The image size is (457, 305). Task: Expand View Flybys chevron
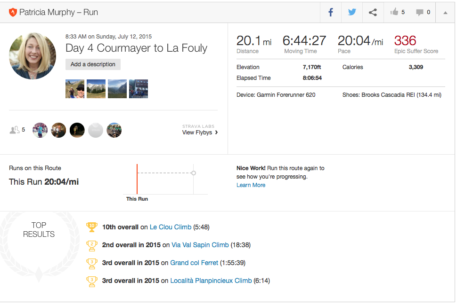216,133
